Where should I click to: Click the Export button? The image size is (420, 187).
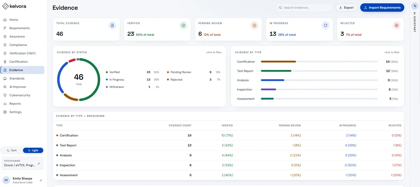346,7
